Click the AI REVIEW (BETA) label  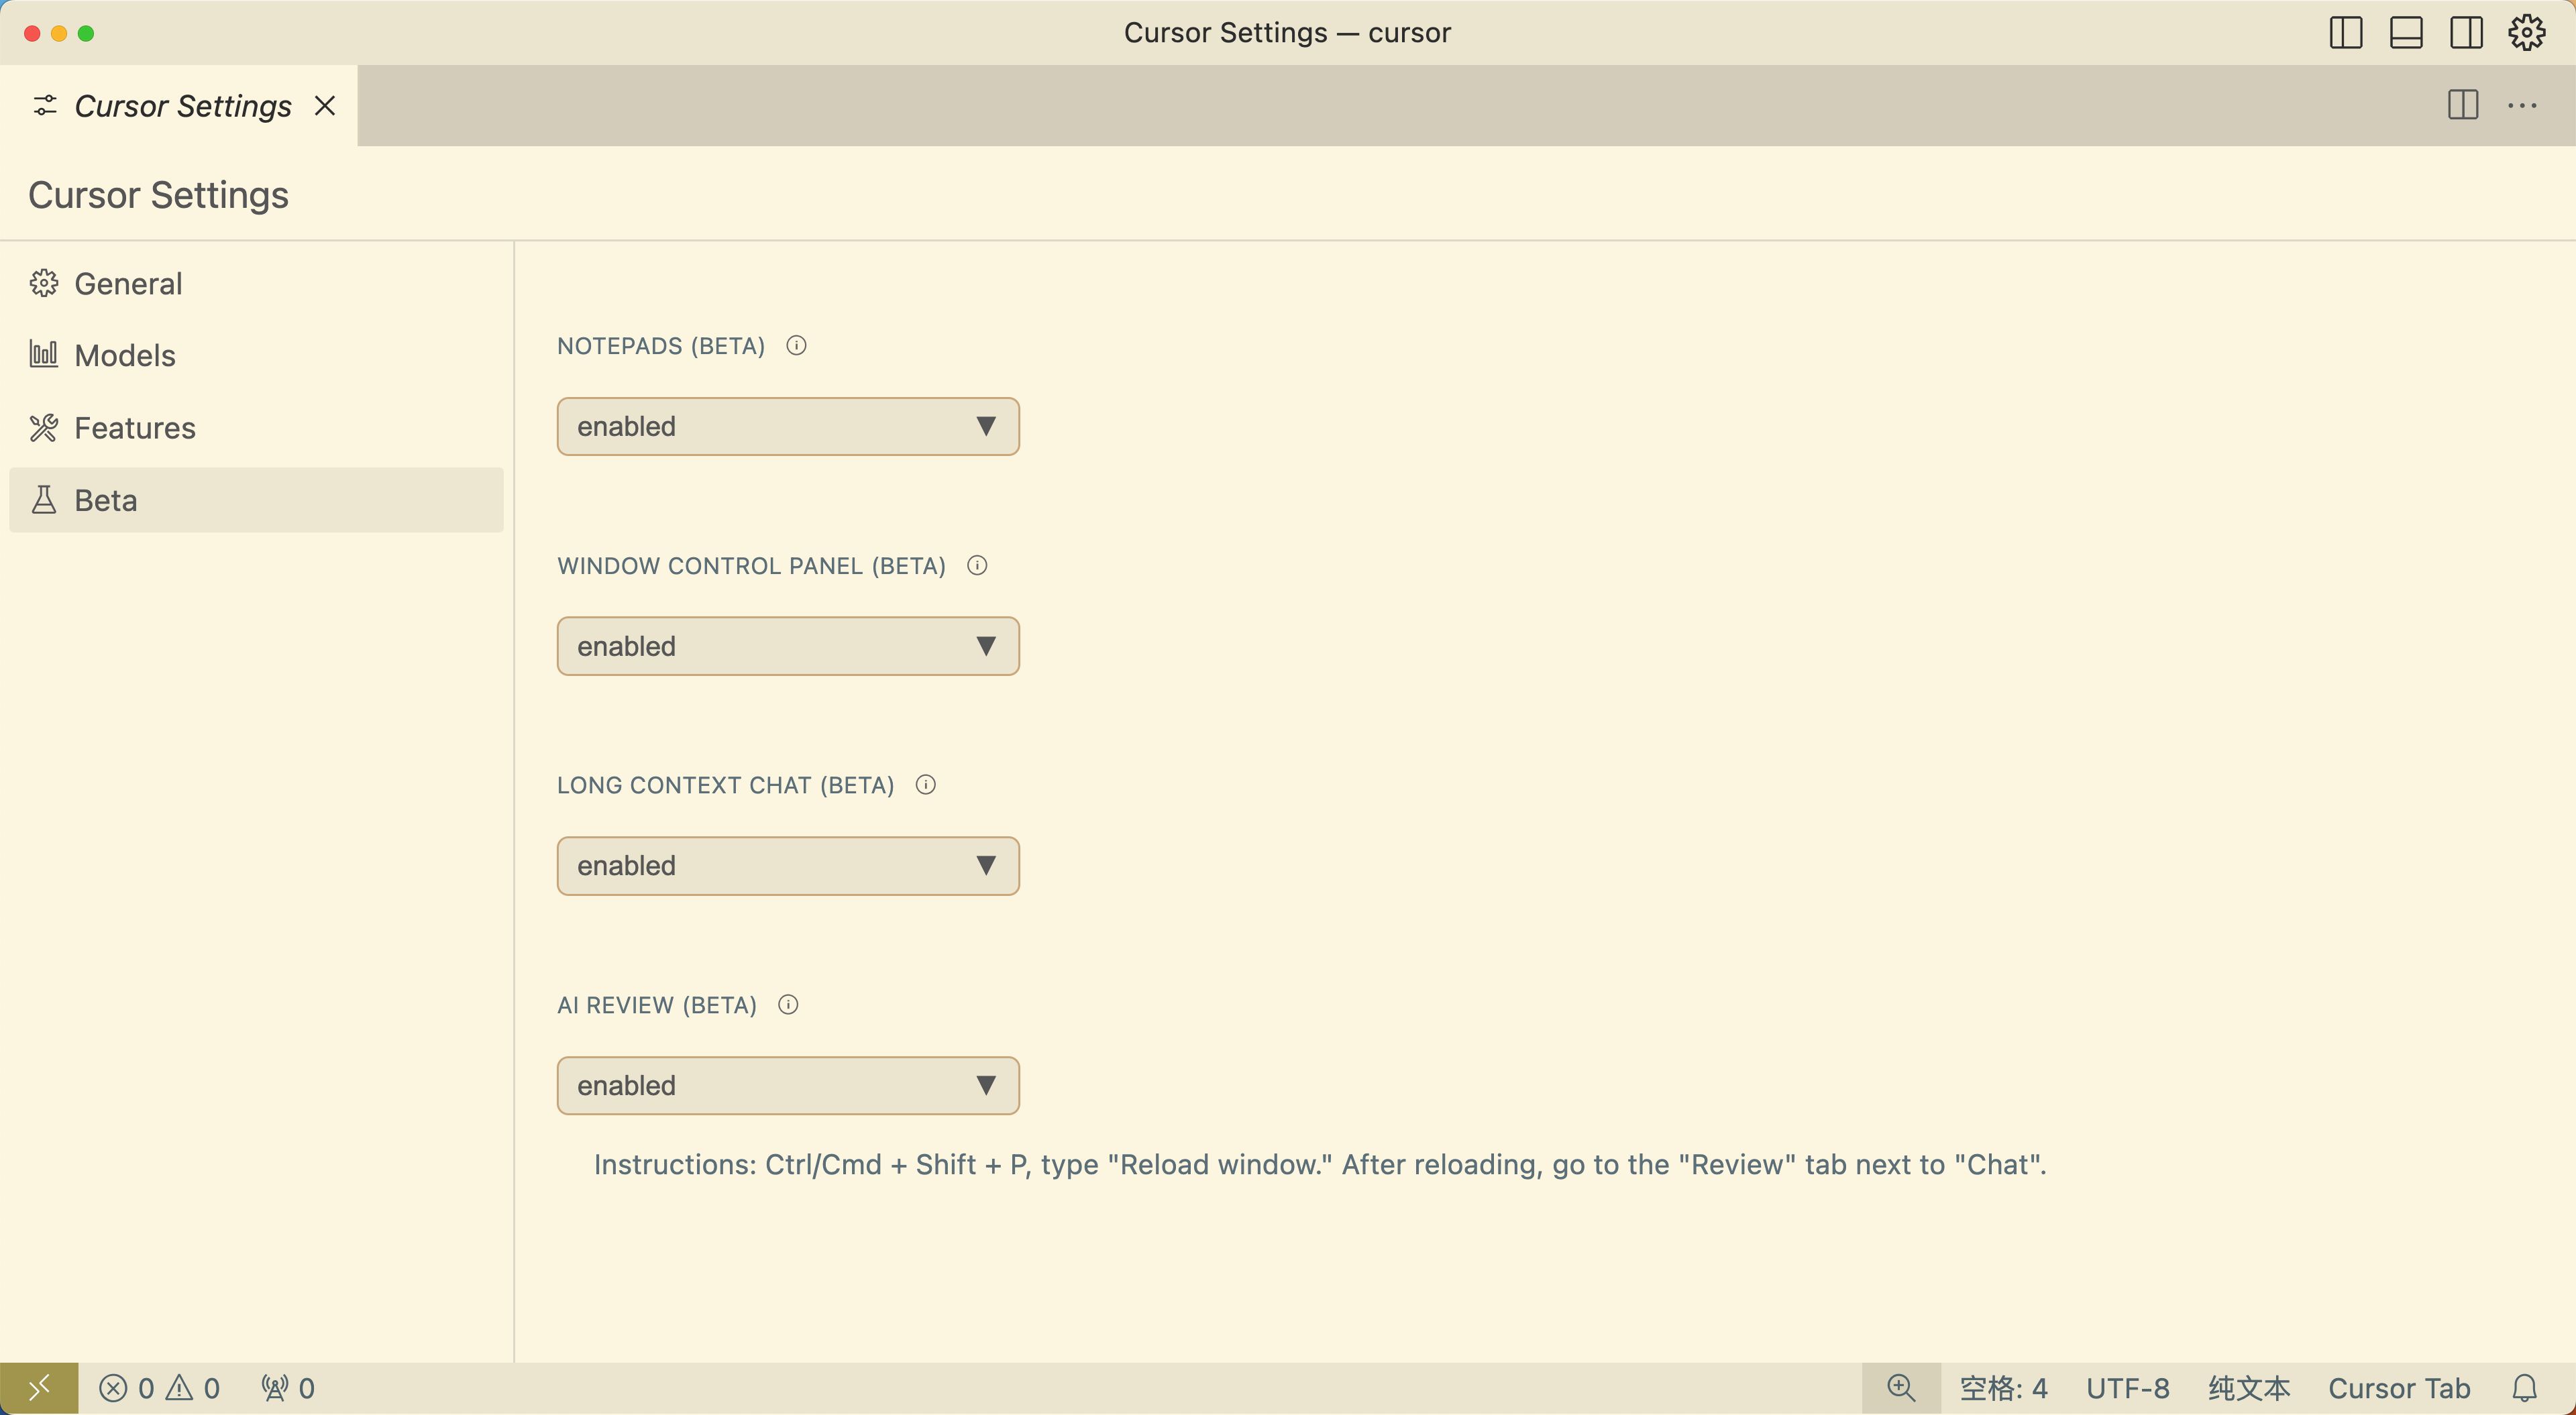[657, 1005]
